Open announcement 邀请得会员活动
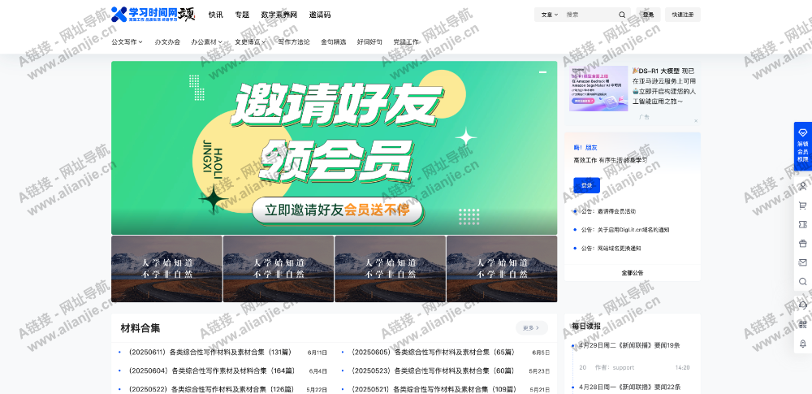Image resolution: width=812 pixels, height=394 pixels. 608,211
